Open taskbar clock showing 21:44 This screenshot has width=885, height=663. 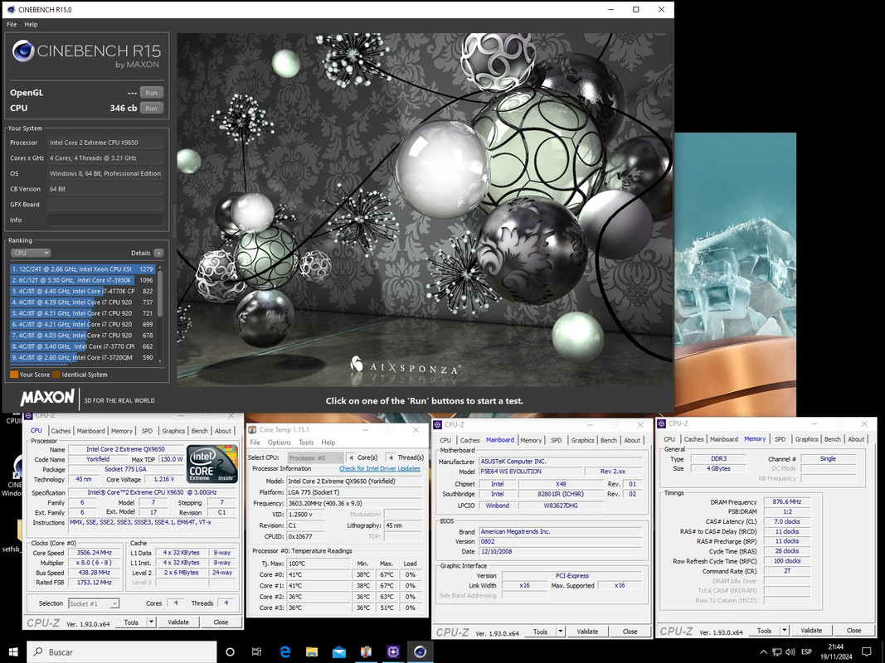point(836,651)
